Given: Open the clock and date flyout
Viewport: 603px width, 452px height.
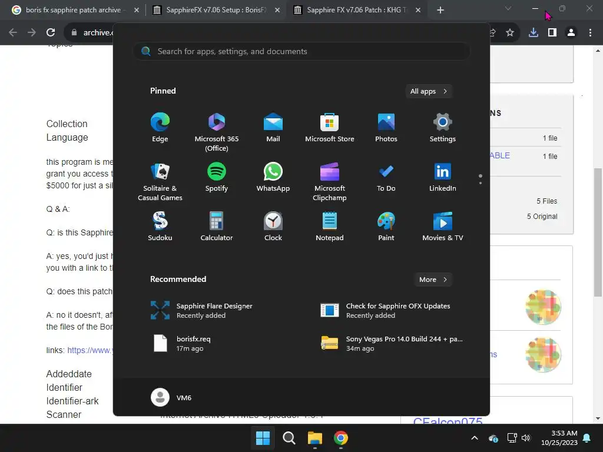Looking at the screenshot, I should pos(559,438).
